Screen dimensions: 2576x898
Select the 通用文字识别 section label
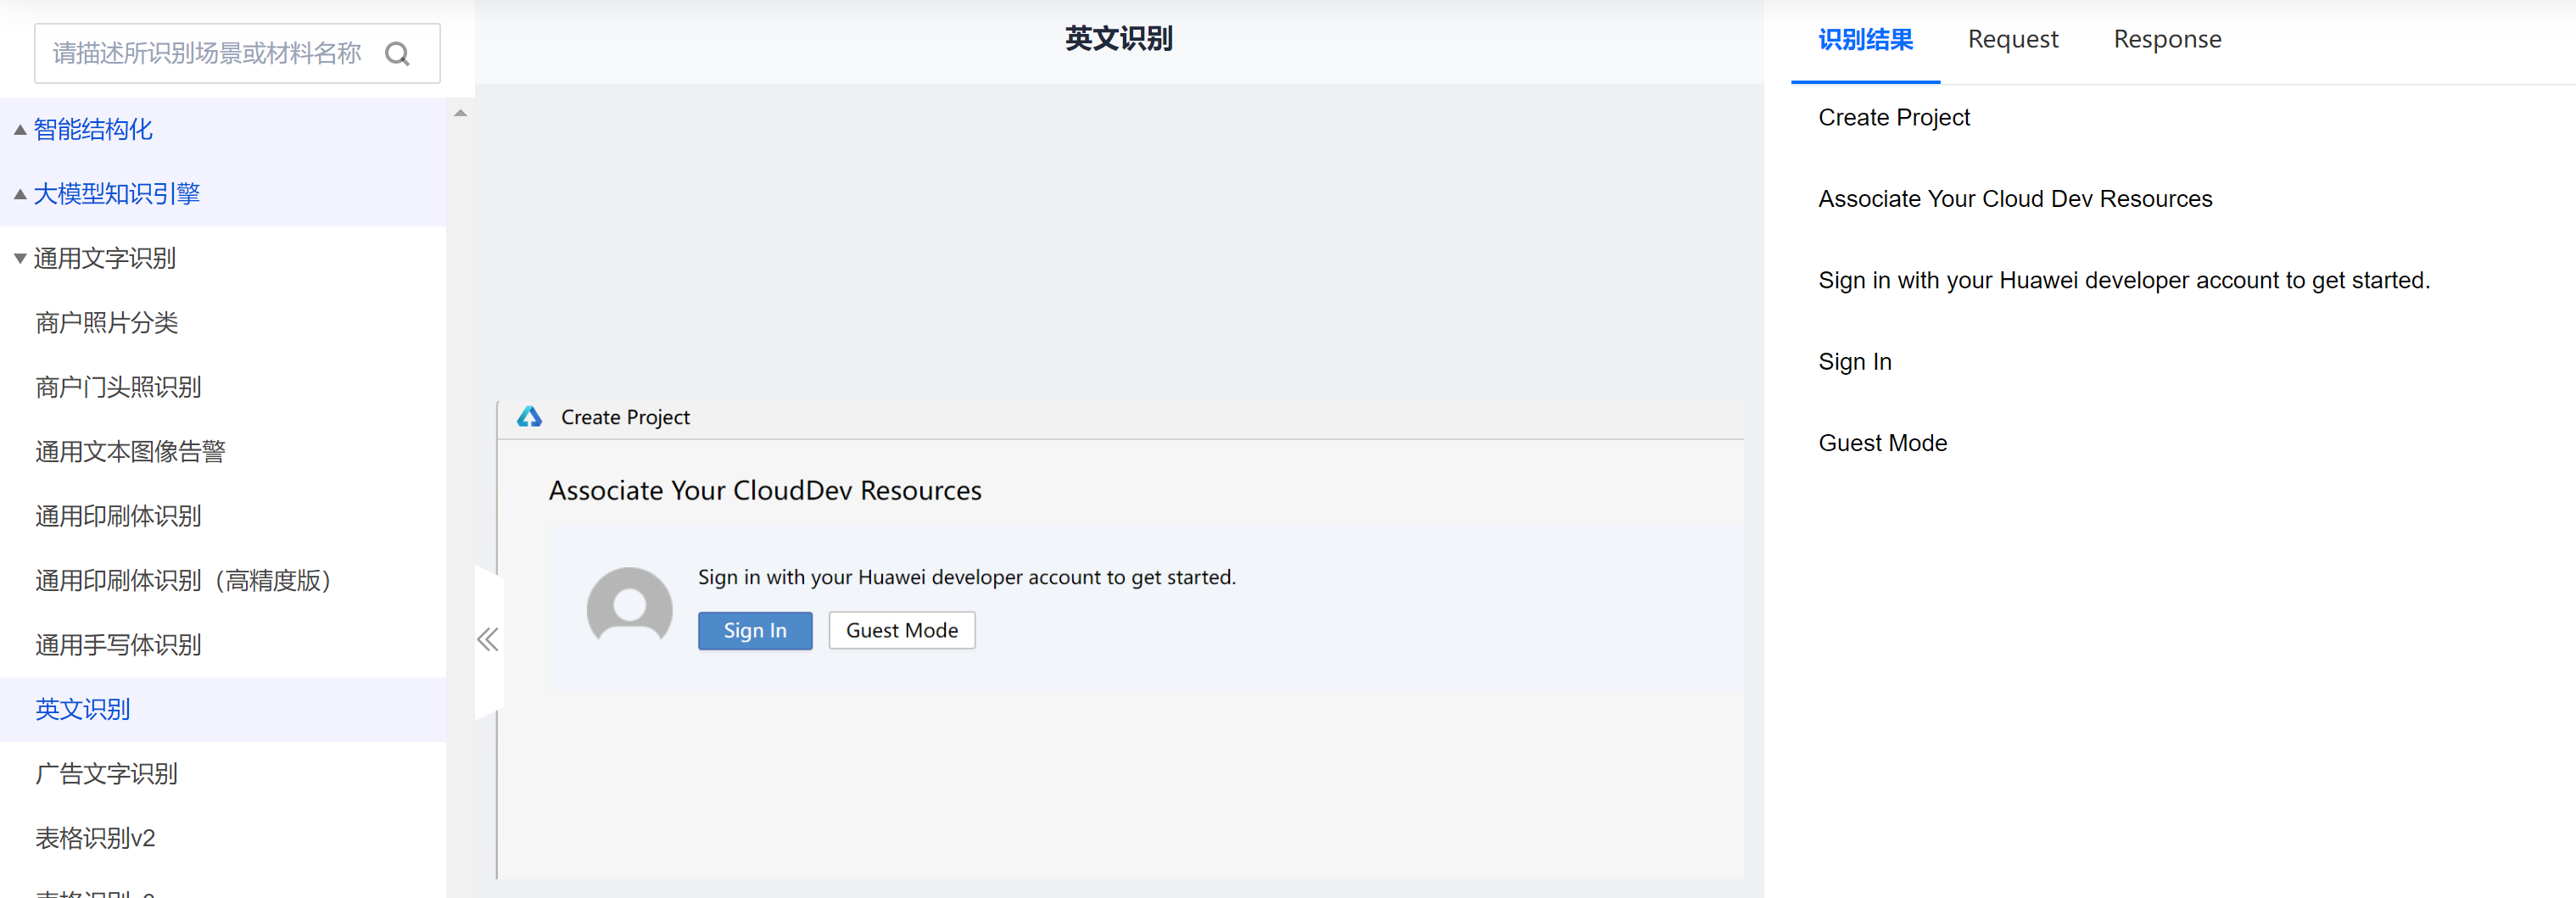[x=105, y=259]
